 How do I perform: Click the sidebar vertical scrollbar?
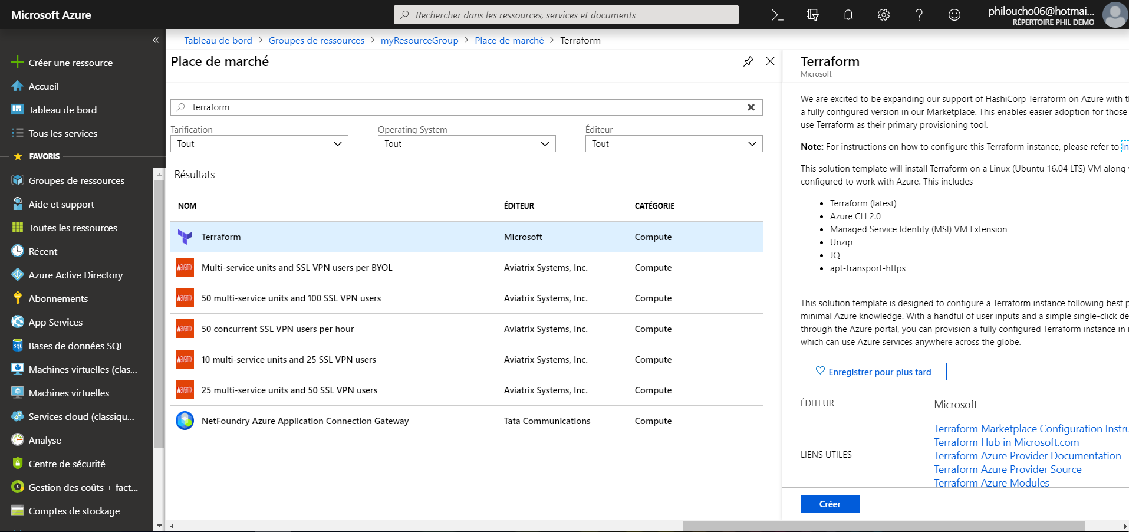point(159,313)
